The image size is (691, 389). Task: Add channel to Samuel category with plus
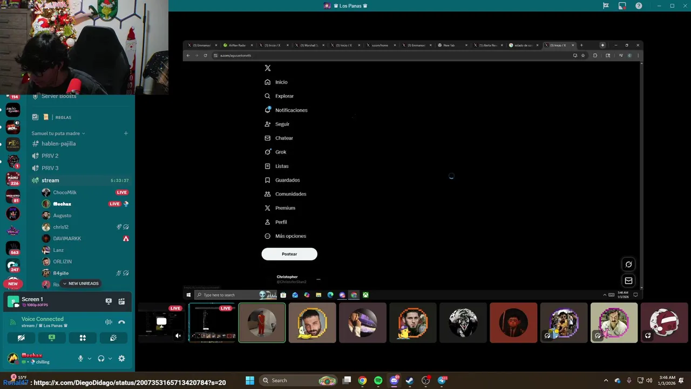point(126,133)
